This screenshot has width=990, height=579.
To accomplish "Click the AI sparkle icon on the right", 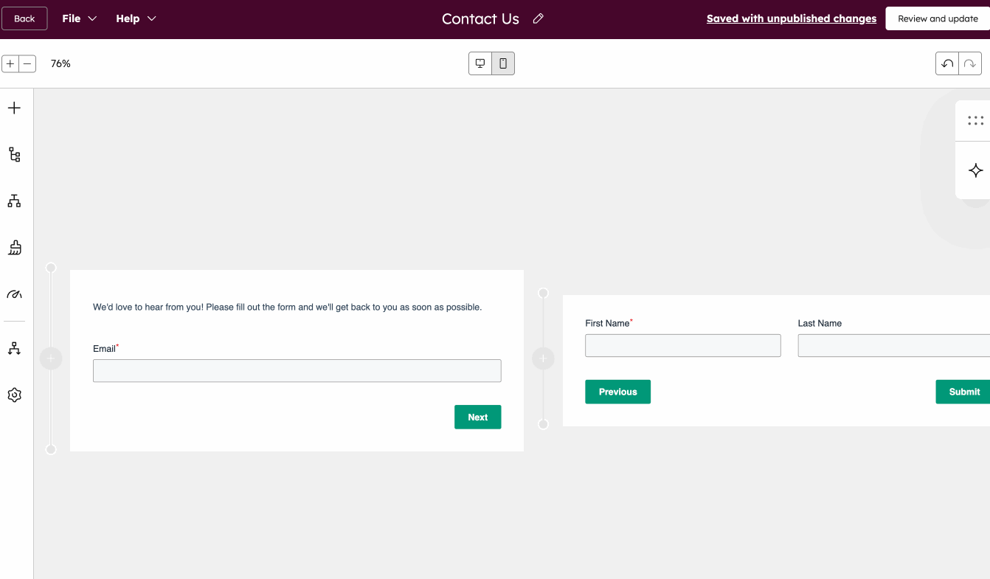I will 977,170.
